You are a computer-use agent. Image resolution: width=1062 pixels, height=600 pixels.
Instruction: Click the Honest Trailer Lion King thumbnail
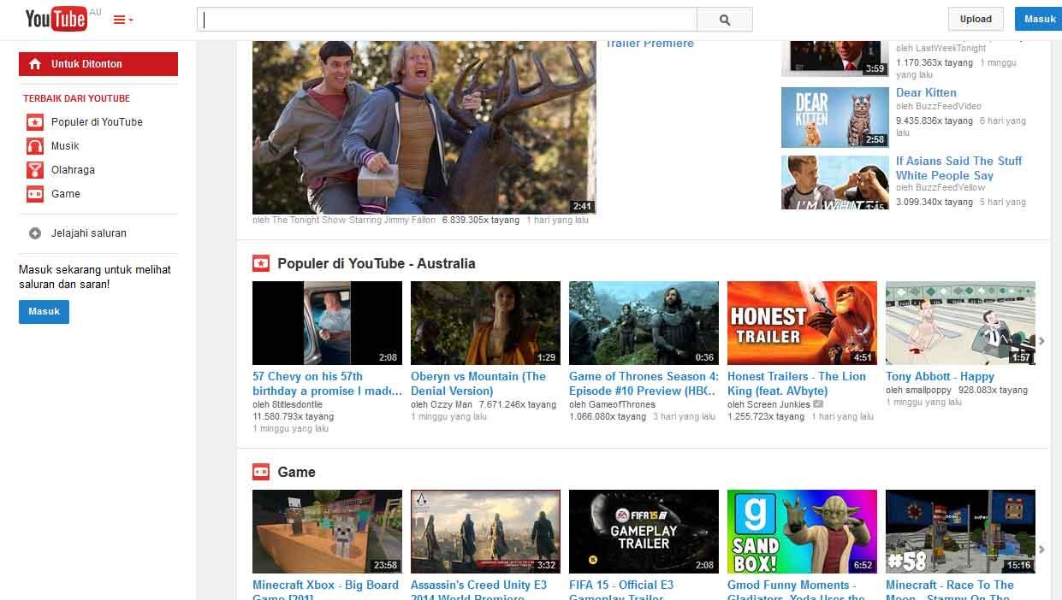pos(802,323)
